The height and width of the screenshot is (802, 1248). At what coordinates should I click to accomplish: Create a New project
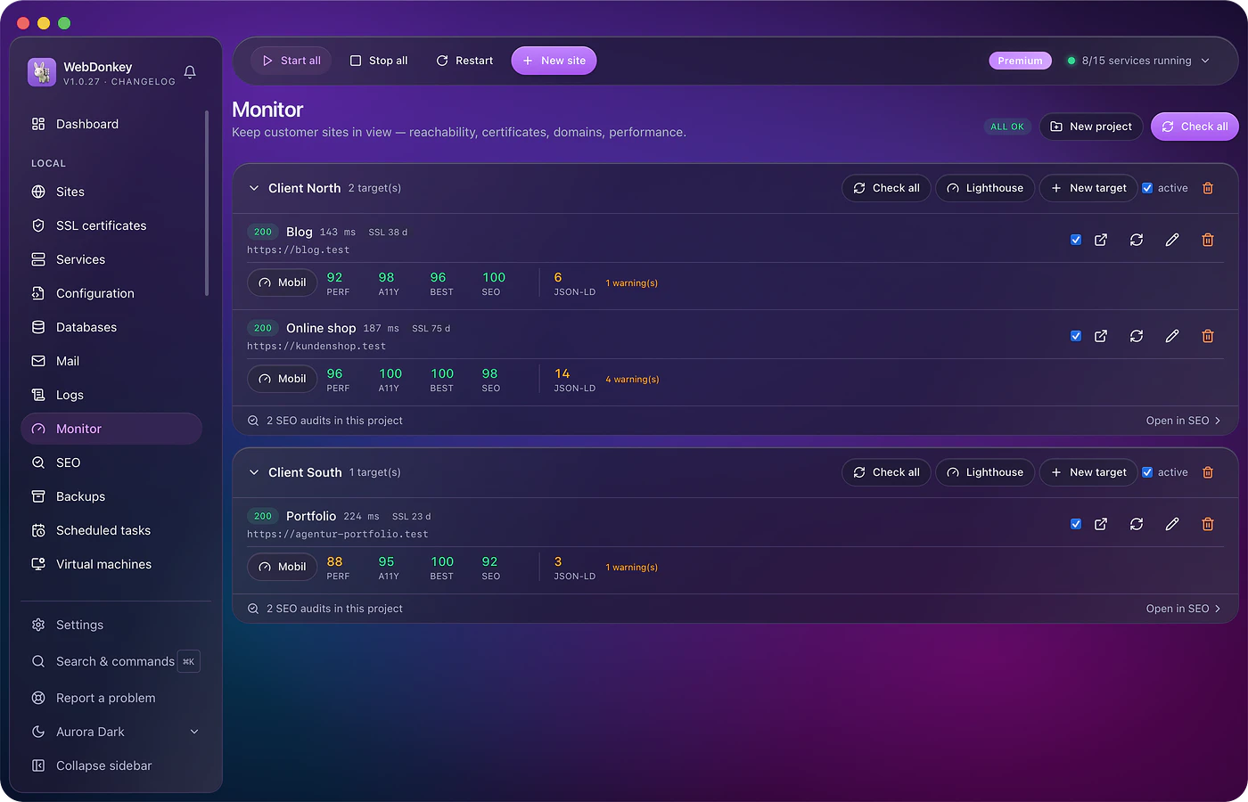[1091, 127]
